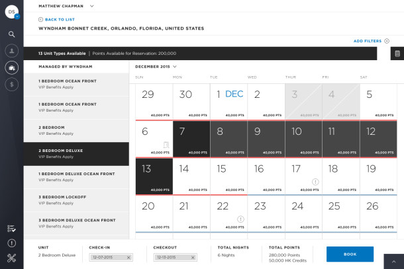
Task: Clear the check-in date with X
Action: click(128, 257)
